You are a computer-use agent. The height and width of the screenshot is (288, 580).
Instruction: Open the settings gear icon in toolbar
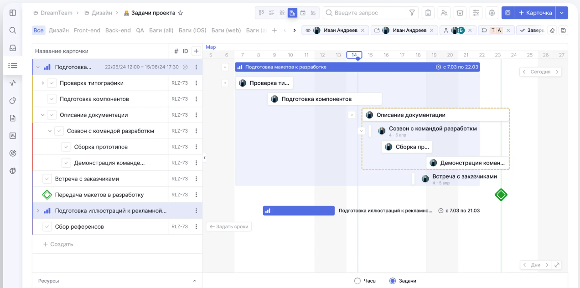click(x=492, y=13)
